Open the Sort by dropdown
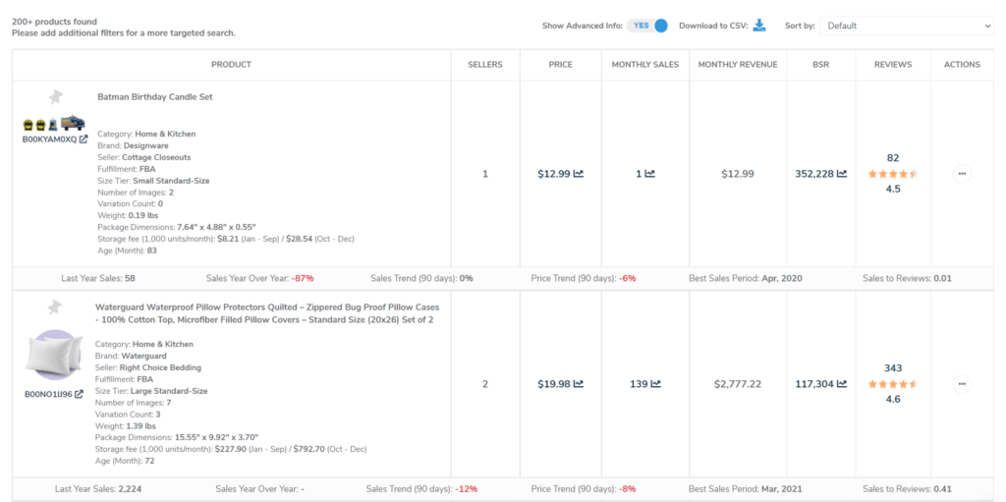Screen dimensions: 1006x502 906,26
